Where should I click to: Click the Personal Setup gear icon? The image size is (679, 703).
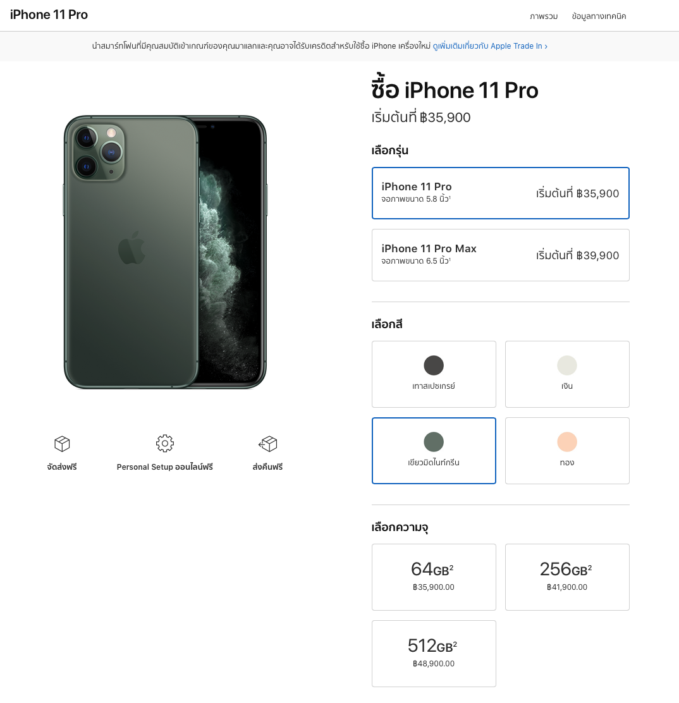[164, 443]
